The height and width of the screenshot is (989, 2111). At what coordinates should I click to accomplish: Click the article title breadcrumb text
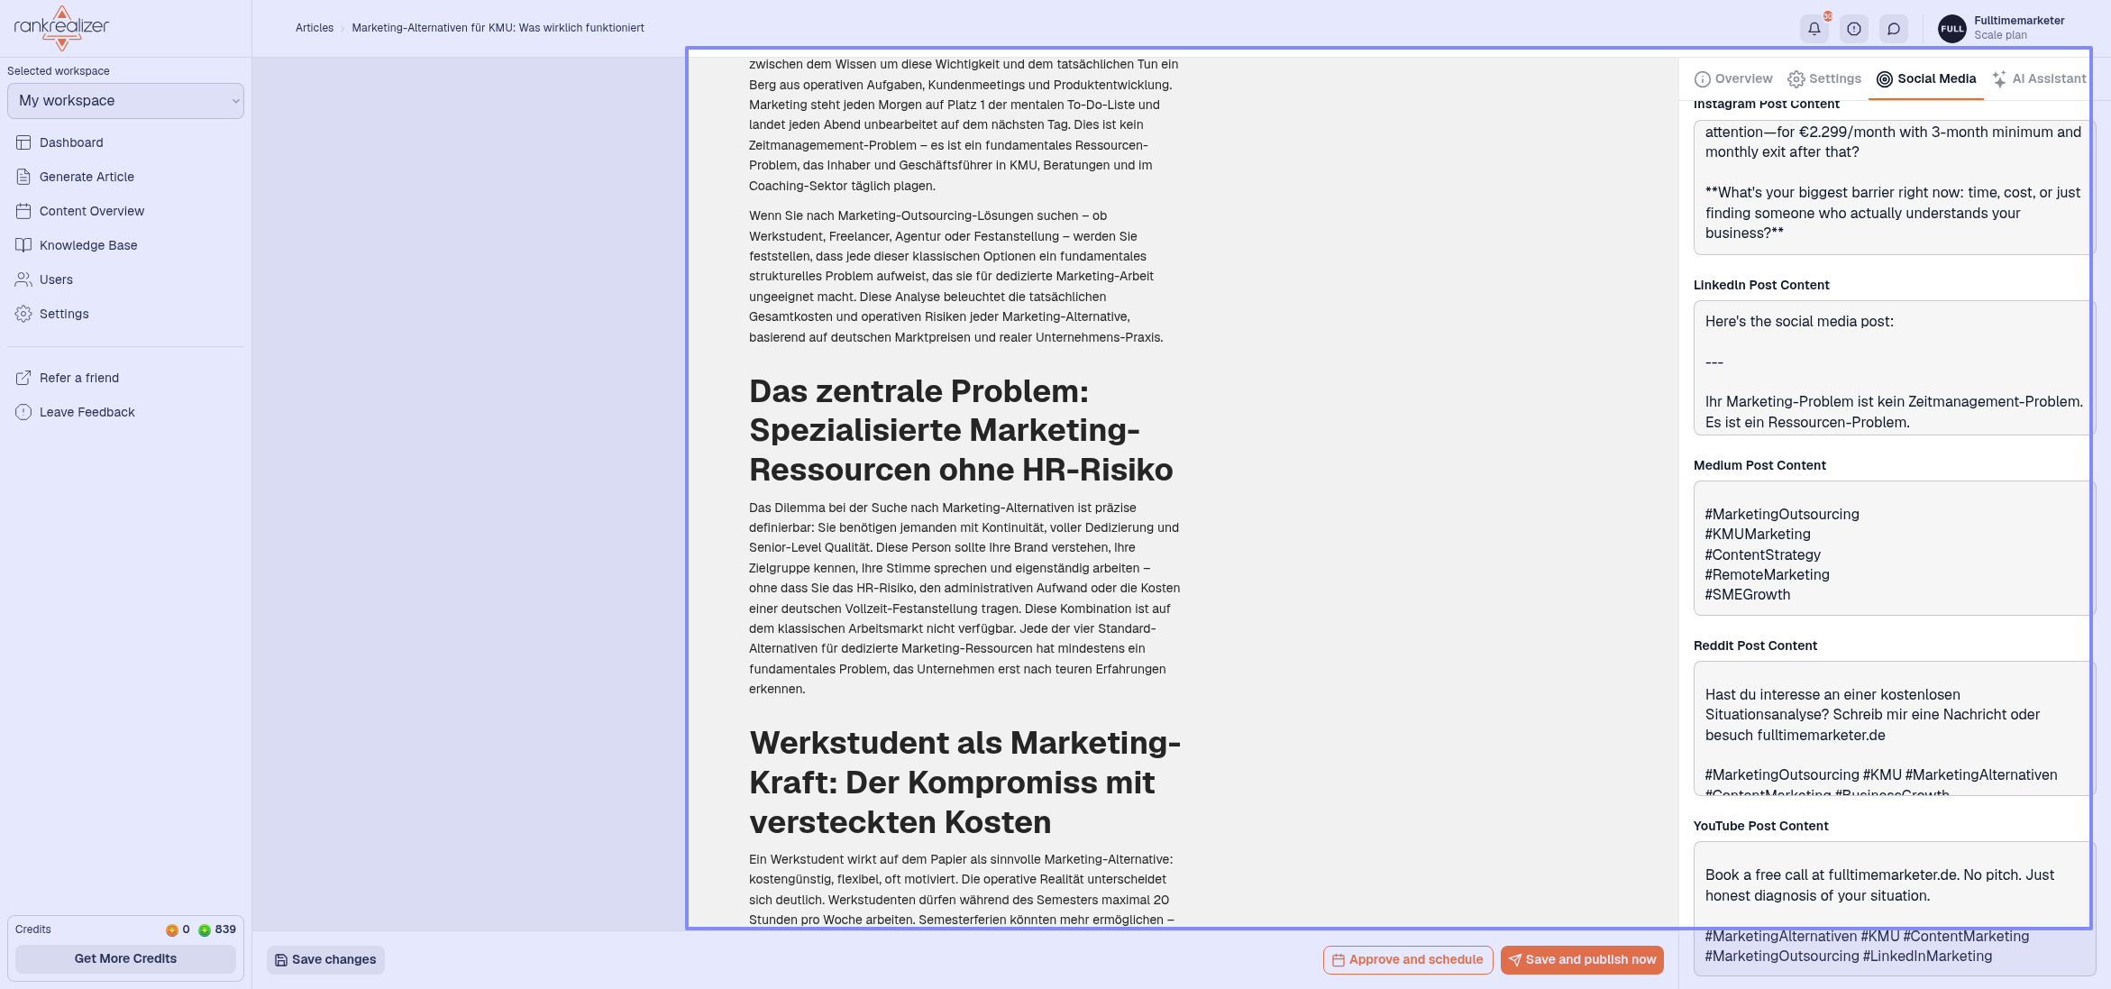(498, 28)
